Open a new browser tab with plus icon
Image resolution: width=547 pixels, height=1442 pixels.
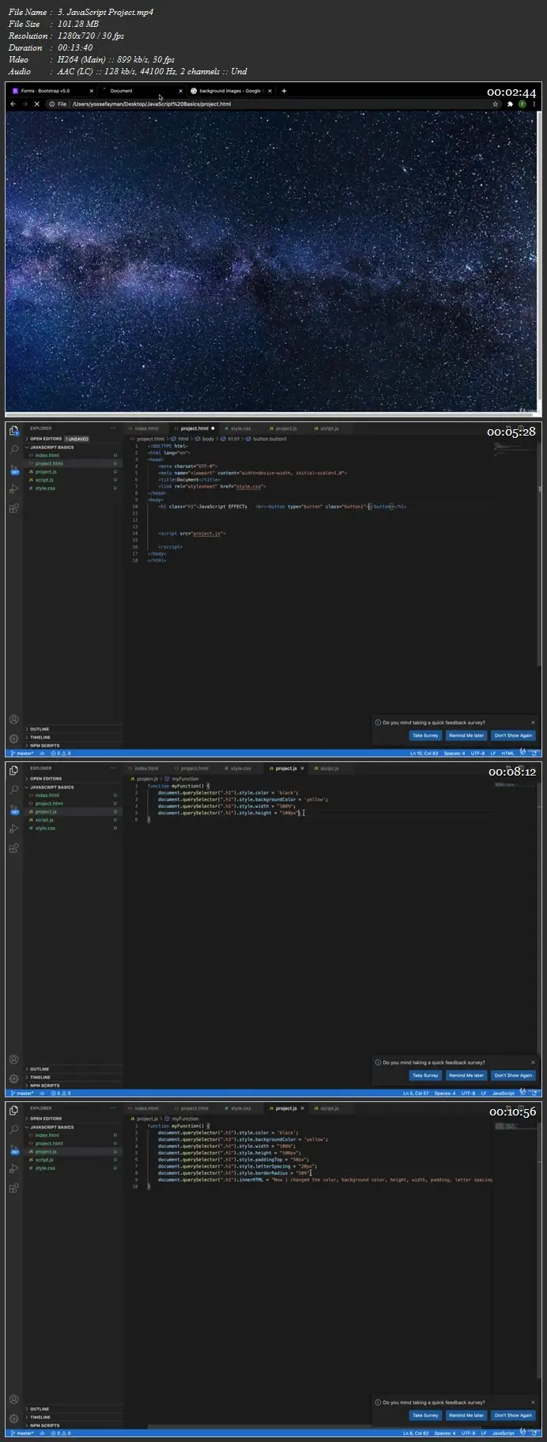coord(284,91)
